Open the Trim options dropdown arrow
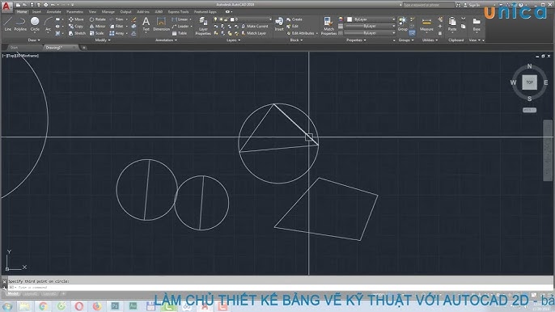Viewport: 555px width, 312px height. pos(127,19)
